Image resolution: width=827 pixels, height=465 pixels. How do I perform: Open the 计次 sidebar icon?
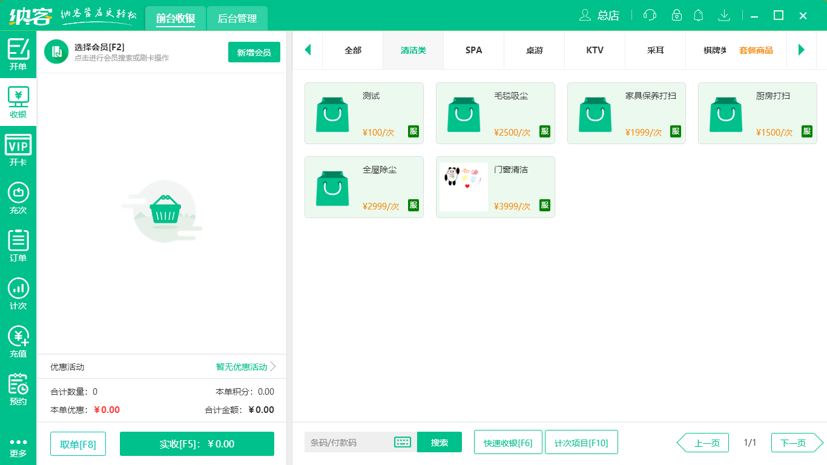[18, 294]
